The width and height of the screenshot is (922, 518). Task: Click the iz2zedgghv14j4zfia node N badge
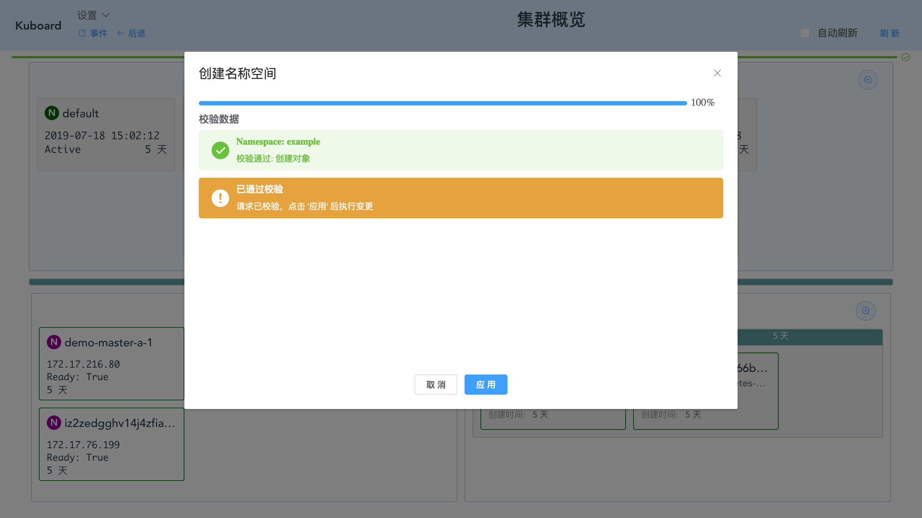click(x=54, y=423)
